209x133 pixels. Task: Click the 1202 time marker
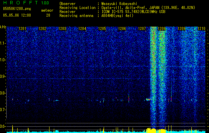click(x=42, y=29)
